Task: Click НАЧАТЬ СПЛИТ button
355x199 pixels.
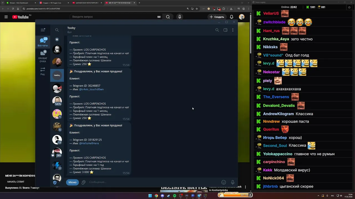Action: coord(16,182)
